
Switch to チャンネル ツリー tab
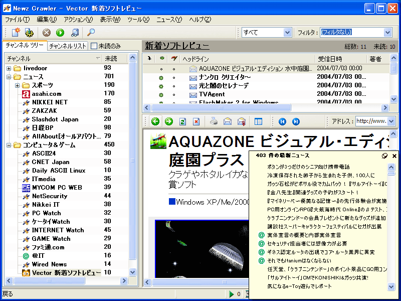25,45
